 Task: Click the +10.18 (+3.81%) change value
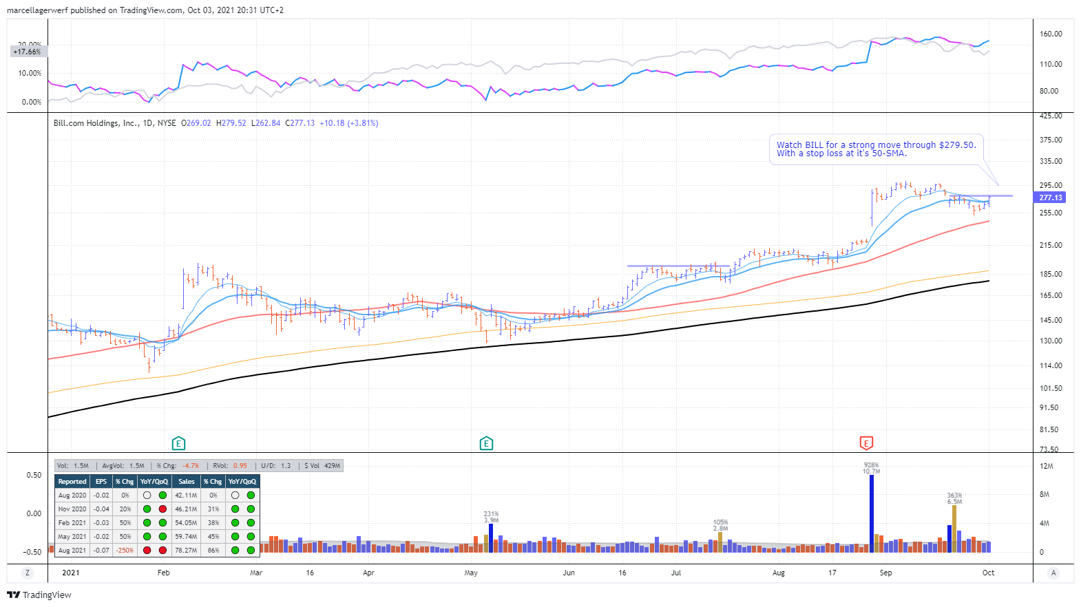pos(349,123)
